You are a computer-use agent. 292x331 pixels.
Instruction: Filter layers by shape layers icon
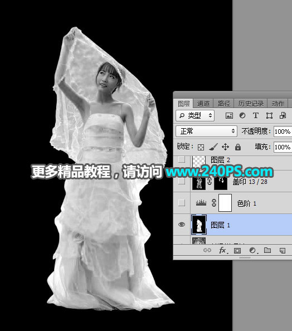tap(269, 115)
